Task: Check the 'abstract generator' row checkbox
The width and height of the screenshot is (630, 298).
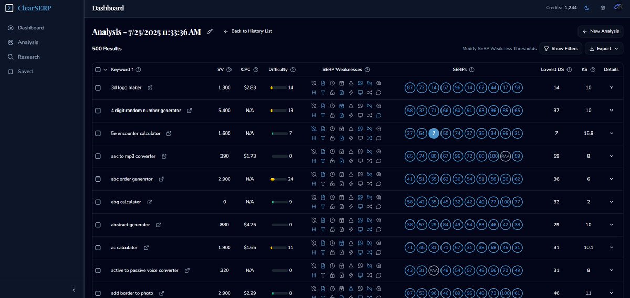Action: pyautogui.click(x=98, y=225)
